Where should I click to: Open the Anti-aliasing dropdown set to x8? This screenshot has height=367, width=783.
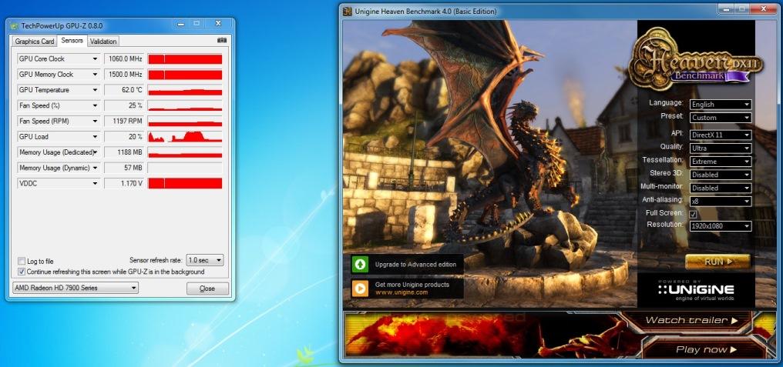pyautogui.click(x=721, y=202)
